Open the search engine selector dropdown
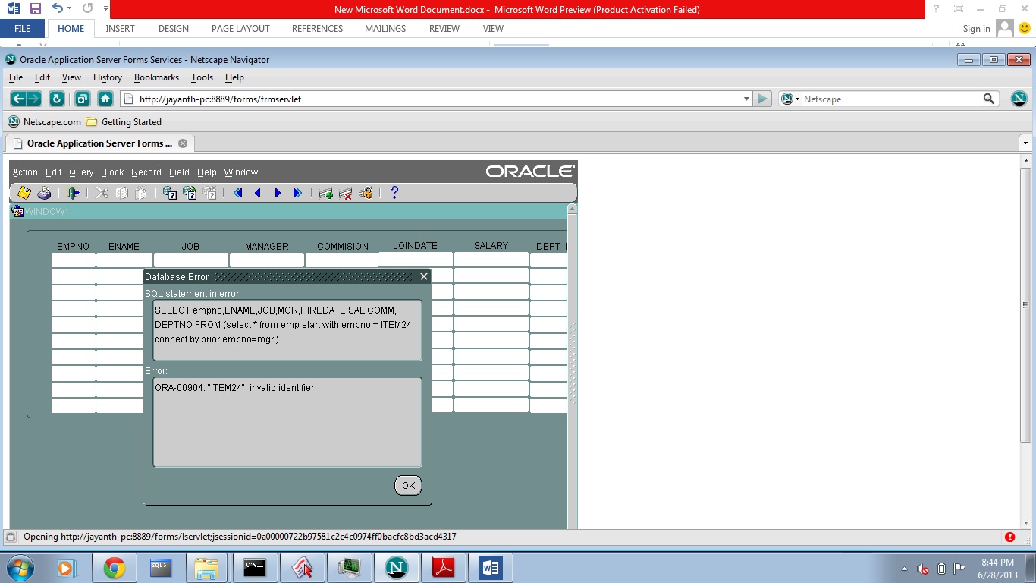1036x583 pixels. click(x=790, y=99)
